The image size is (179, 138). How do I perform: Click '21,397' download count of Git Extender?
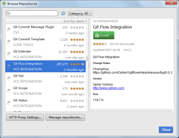click(x=63, y=52)
